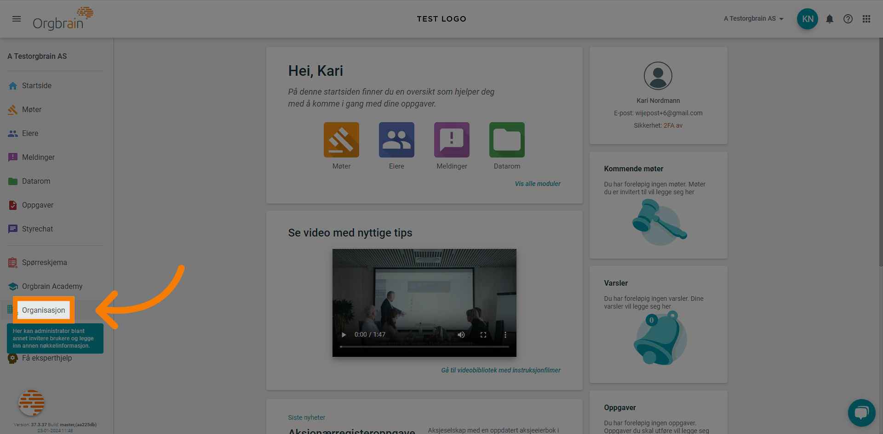This screenshot has height=434, width=883.
Task: Open the green Datarom module tile
Action: pos(507,140)
